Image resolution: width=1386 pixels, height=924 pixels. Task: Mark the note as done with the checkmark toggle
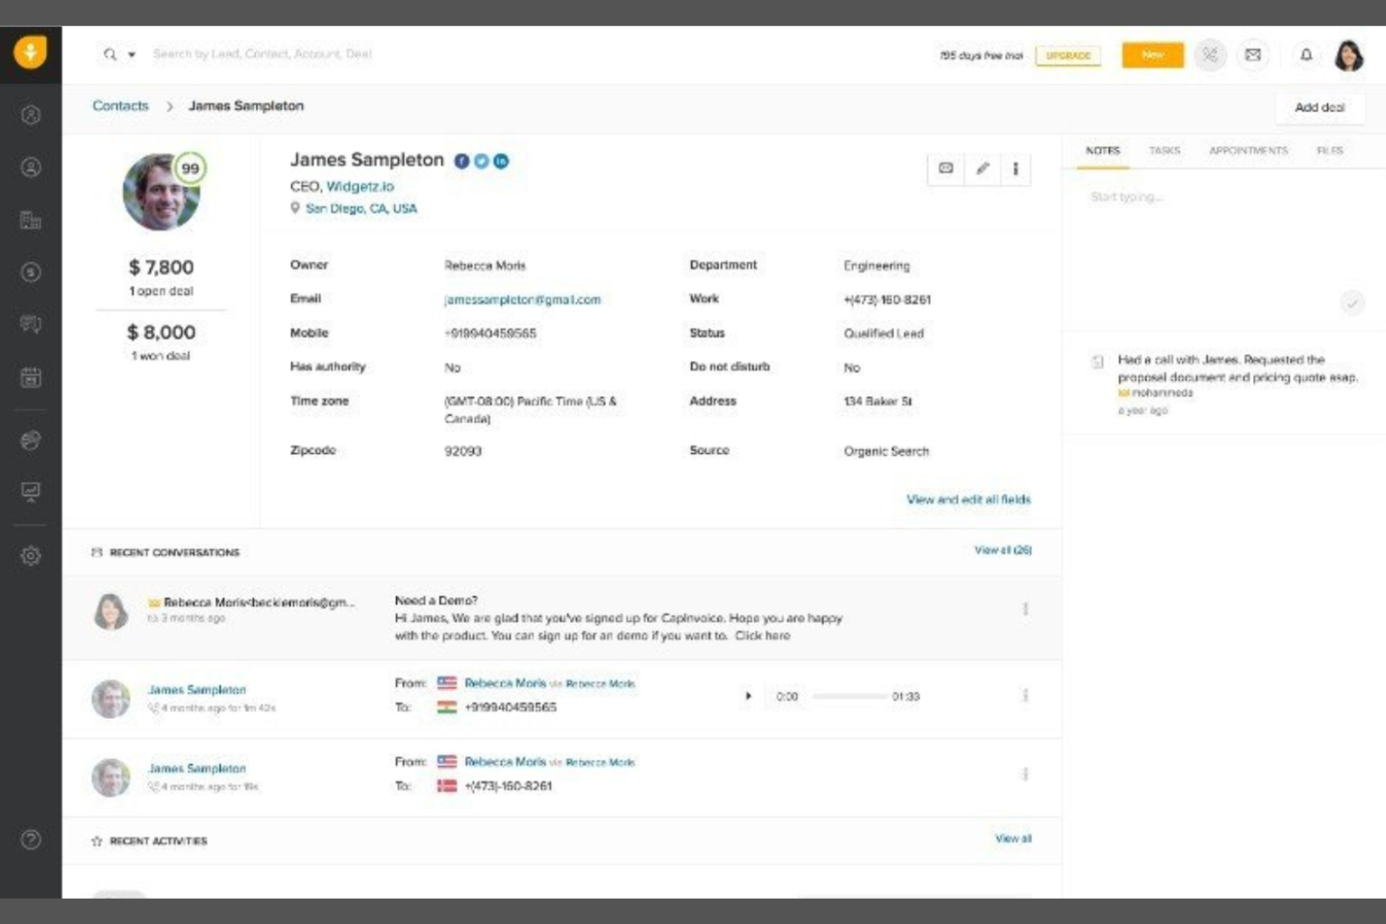1352,302
